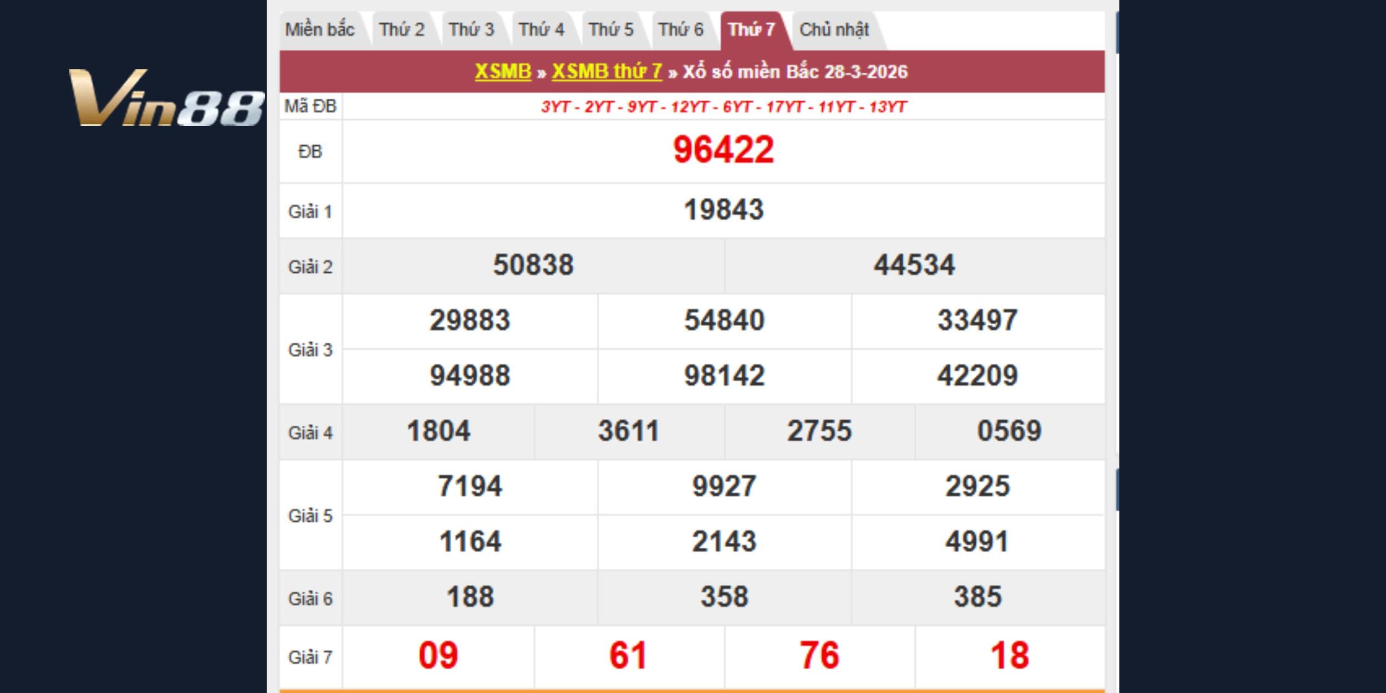Viewport: 1386px width, 693px height.
Task: Select Giải 4 number 0569
Action: click(1009, 431)
